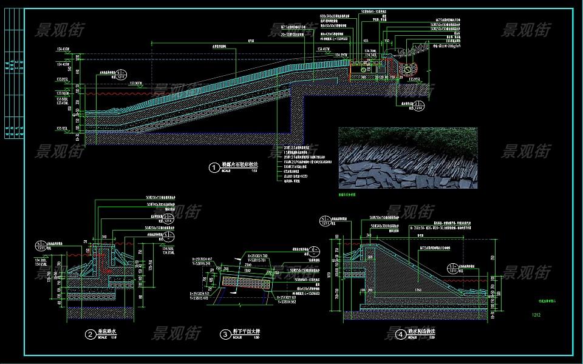Select section callout bubble left of detail 1 slope
Screen dimensions: 583x364
pyautogui.click(x=121, y=75)
